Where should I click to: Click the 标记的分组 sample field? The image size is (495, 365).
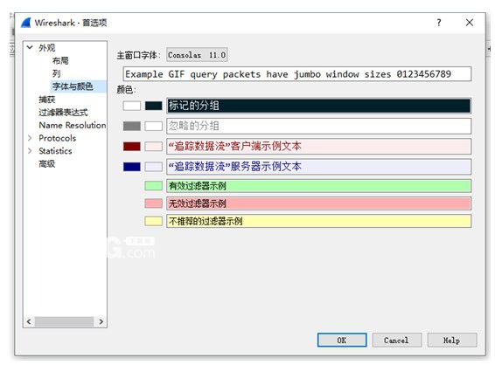click(x=319, y=106)
